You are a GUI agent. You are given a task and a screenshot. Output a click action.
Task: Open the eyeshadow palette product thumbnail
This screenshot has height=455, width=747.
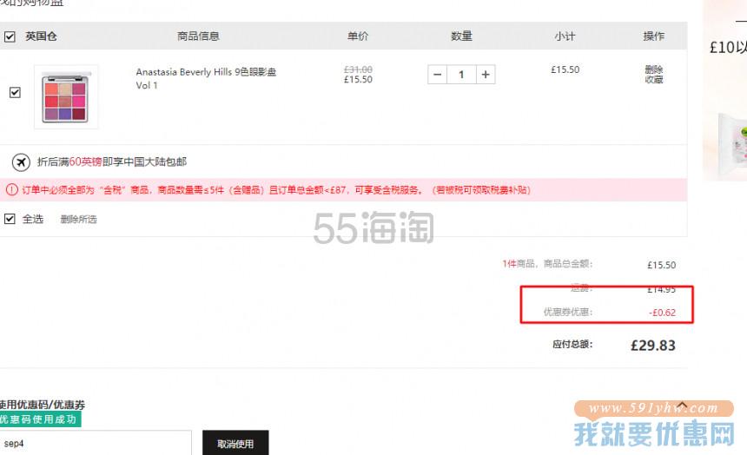[x=66, y=97]
